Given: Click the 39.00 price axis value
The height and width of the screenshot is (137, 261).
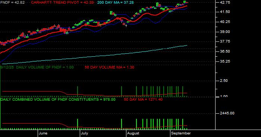Looking at the screenshot, I should (x=225, y=32).
